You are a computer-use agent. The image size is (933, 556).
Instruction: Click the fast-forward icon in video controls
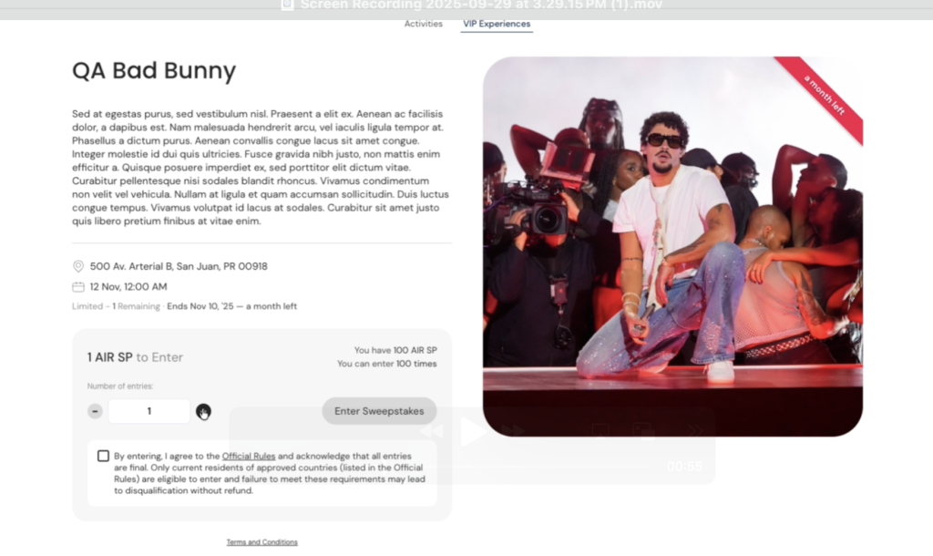pos(513,431)
